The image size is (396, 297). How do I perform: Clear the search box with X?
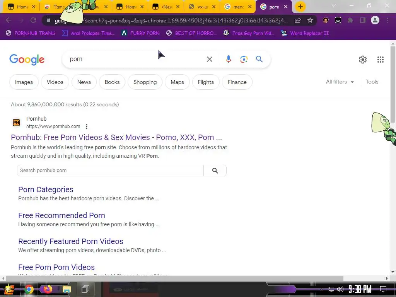click(210, 59)
